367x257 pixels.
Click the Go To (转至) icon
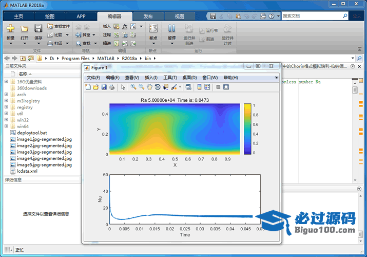[x=78, y=35]
